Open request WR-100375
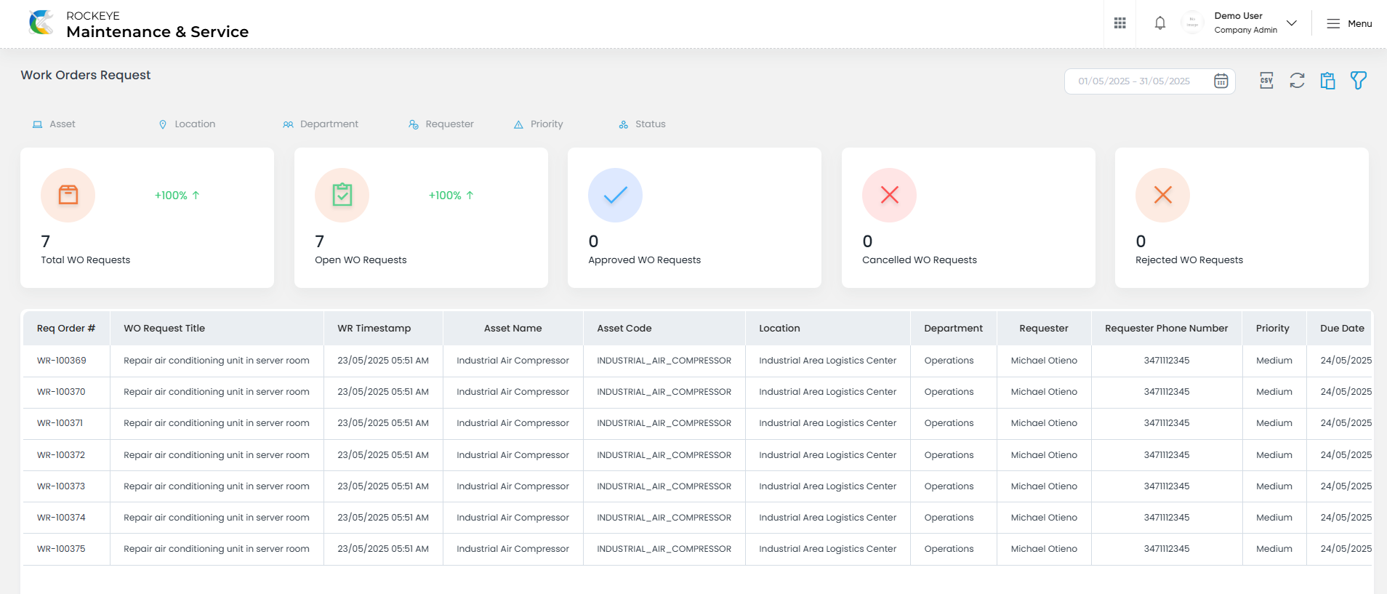The height and width of the screenshot is (594, 1387). 62,549
